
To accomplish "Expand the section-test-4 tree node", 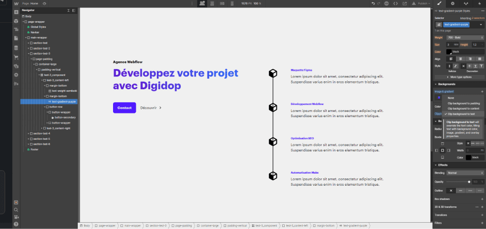I will coord(28,133).
